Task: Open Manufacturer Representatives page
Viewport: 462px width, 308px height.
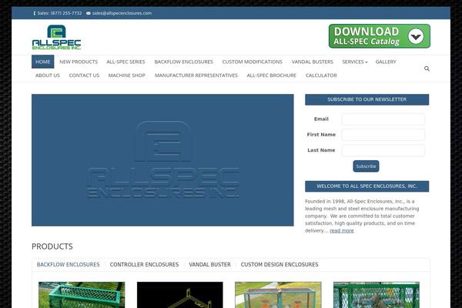Action: click(196, 75)
